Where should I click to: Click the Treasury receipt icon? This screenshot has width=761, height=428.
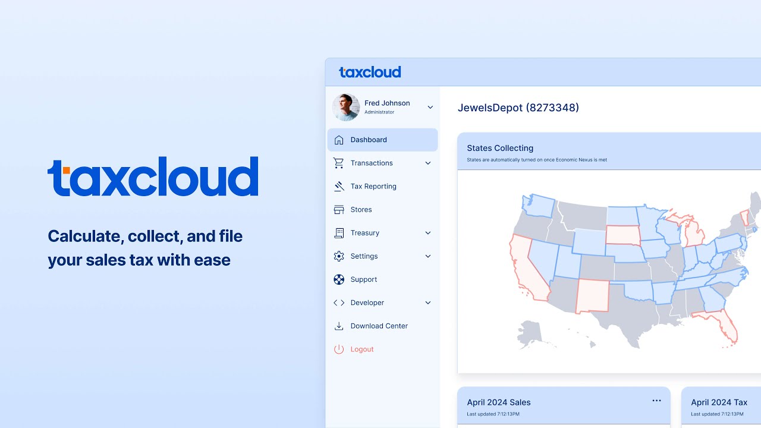click(x=339, y=233)
